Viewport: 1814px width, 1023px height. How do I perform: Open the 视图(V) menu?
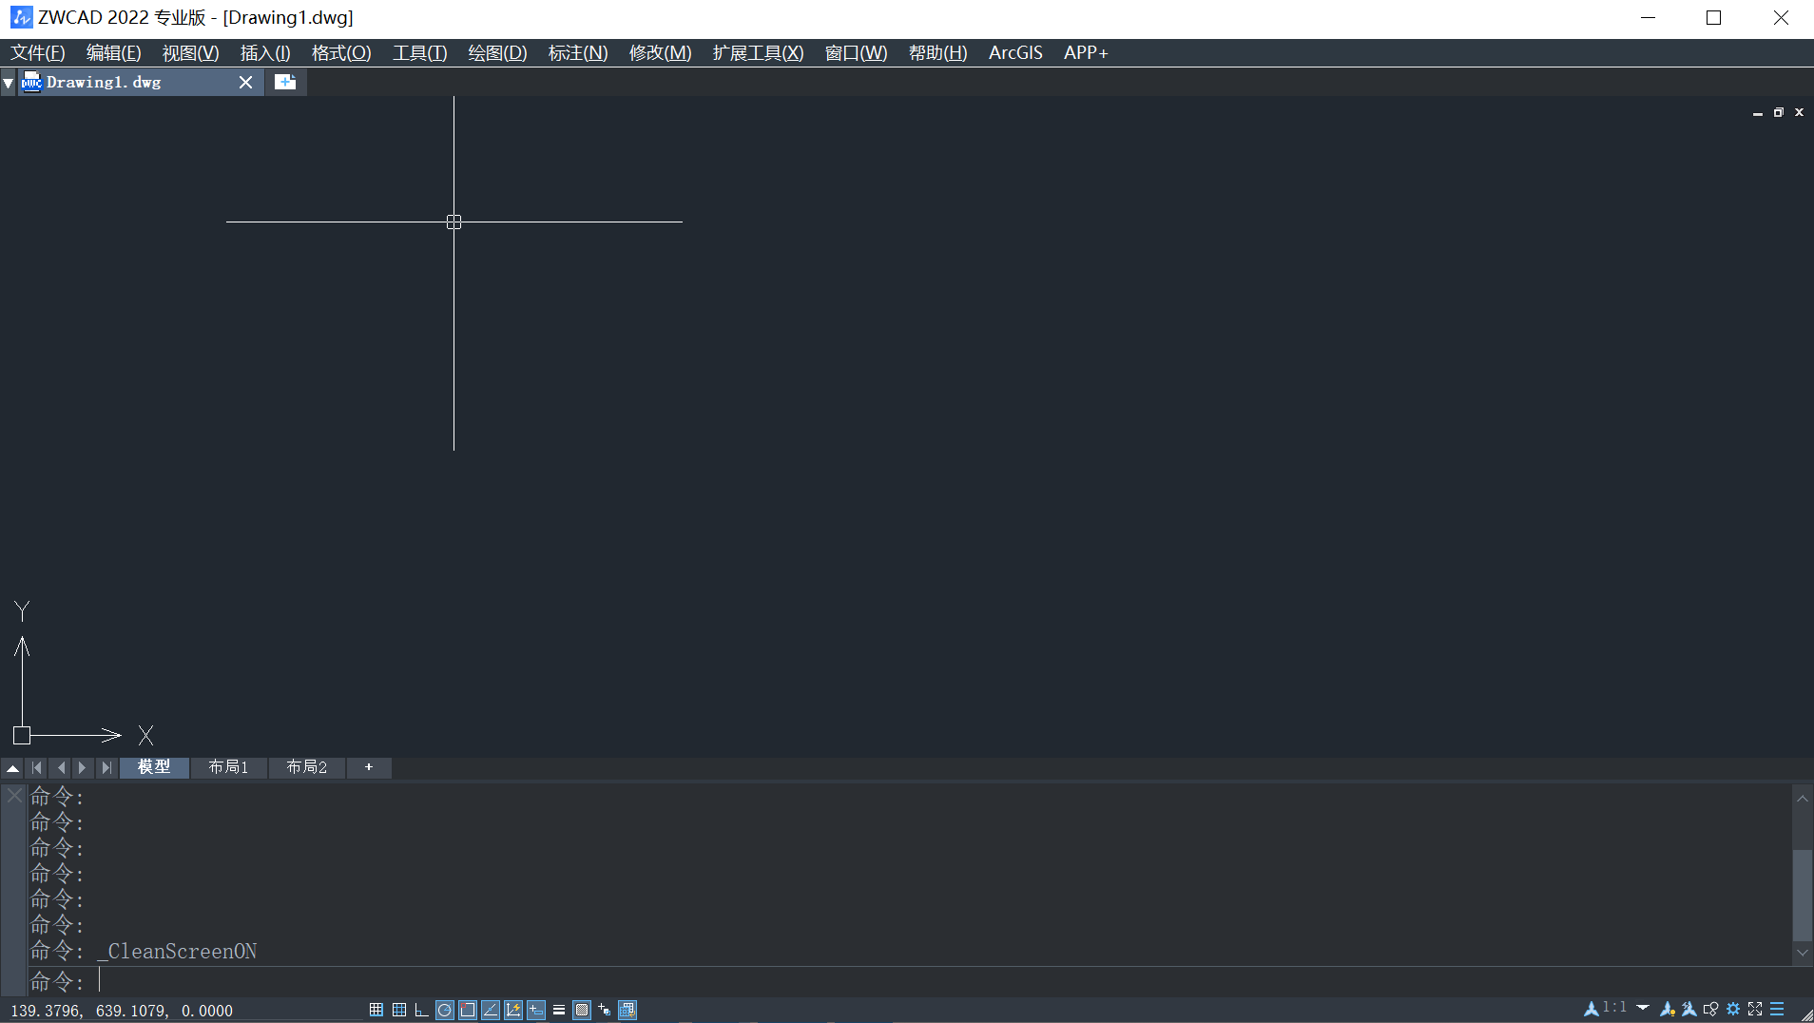(190, 53)
